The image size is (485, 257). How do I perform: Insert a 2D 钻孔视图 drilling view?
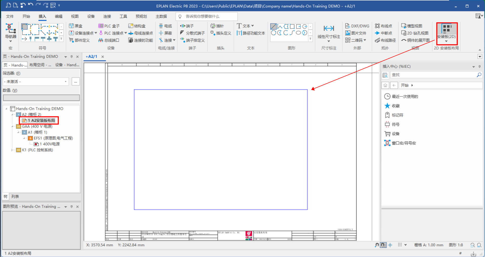415,33
